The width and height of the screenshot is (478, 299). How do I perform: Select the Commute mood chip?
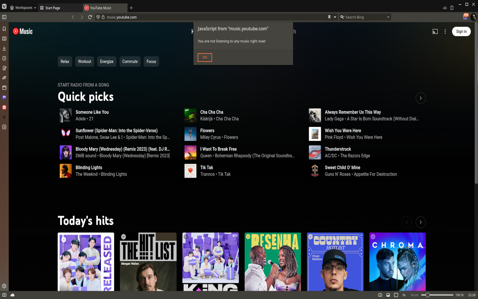click(x=130, y=62)
